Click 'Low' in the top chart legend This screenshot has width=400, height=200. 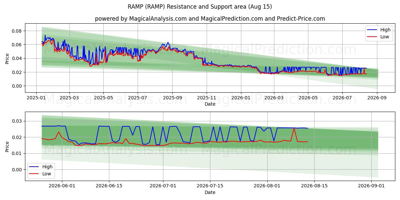[385, 37]
